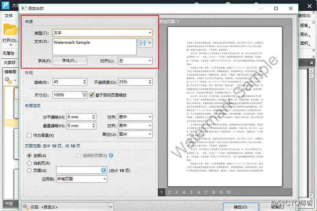Screen dimensions: 317x211
Task: Select the 选择的页面(S) radio option
Action: tap(79, 155)
